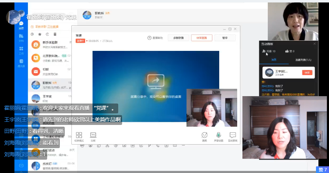Click the 直播帮助 help question-mark icon
The width and height of the screenshot is (329, 173).
(x=149, y=38)
